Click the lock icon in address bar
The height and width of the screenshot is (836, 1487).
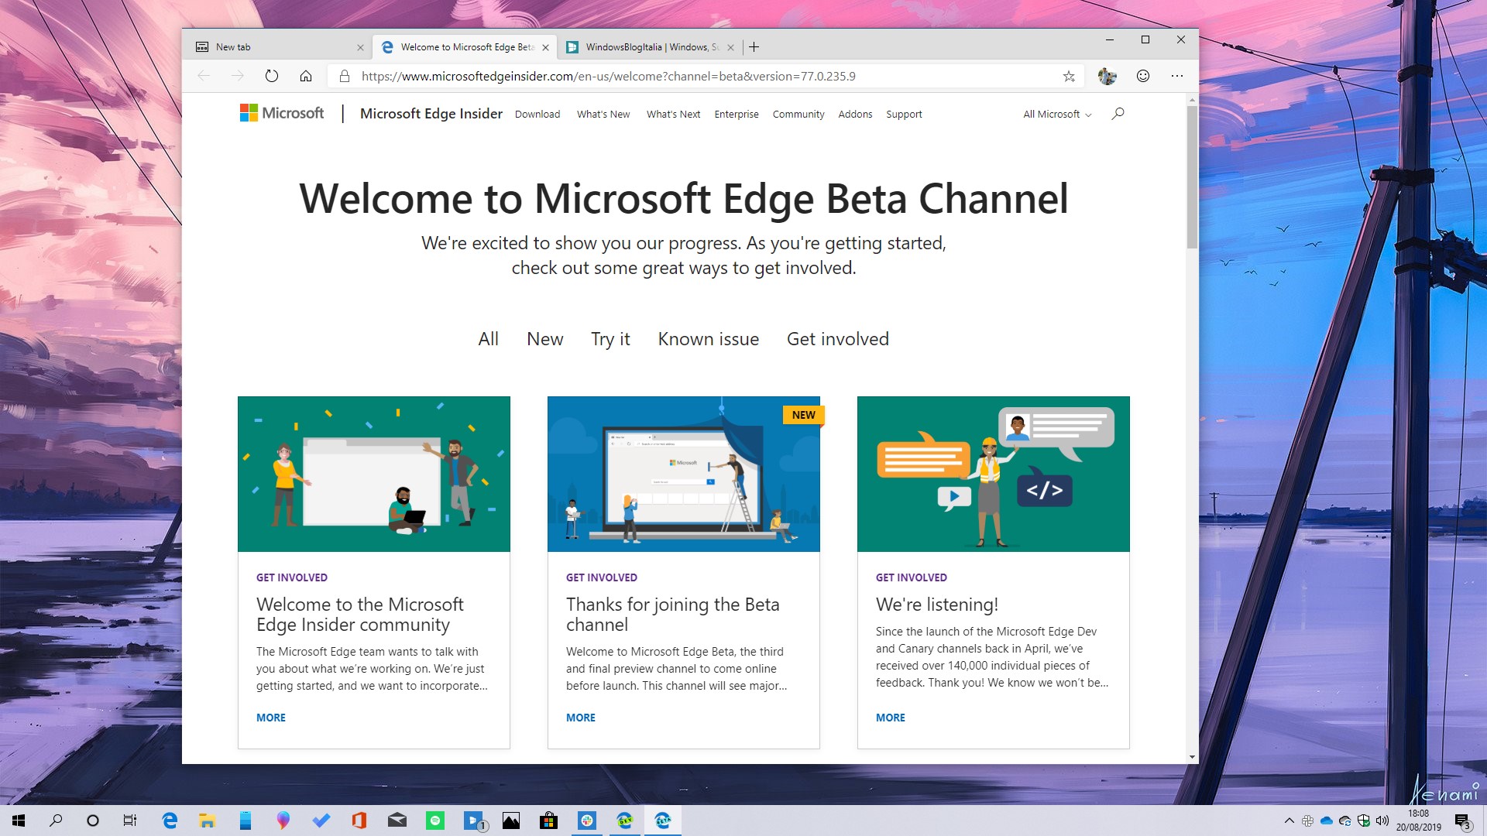[x=345, y=76]
